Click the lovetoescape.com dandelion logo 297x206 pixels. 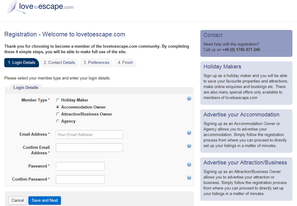pos(40,7)
